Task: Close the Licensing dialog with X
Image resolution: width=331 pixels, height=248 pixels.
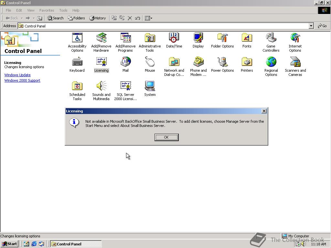Action: 264,111
